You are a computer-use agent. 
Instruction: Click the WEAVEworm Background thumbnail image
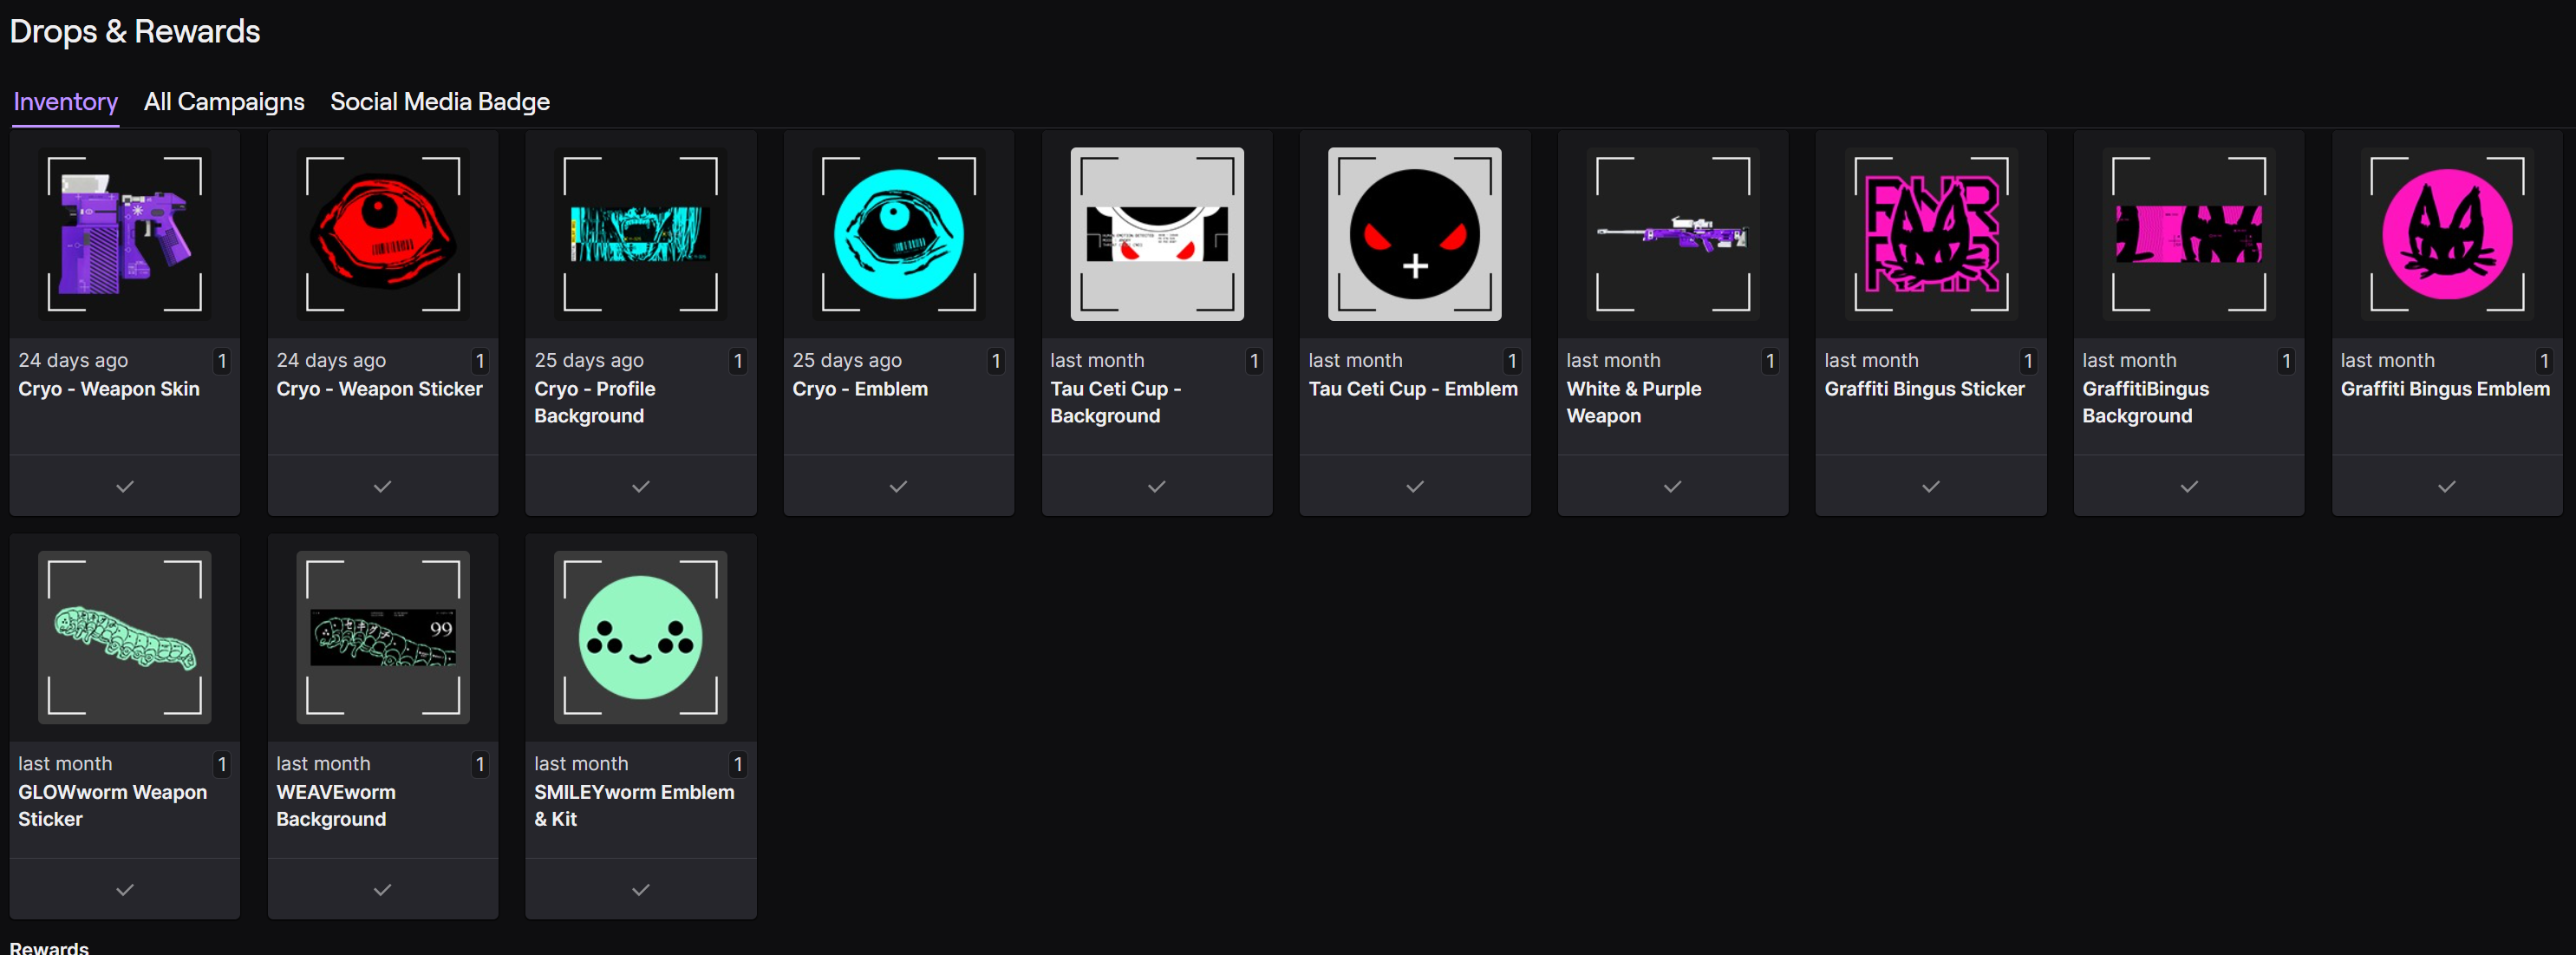pos(382,637)
